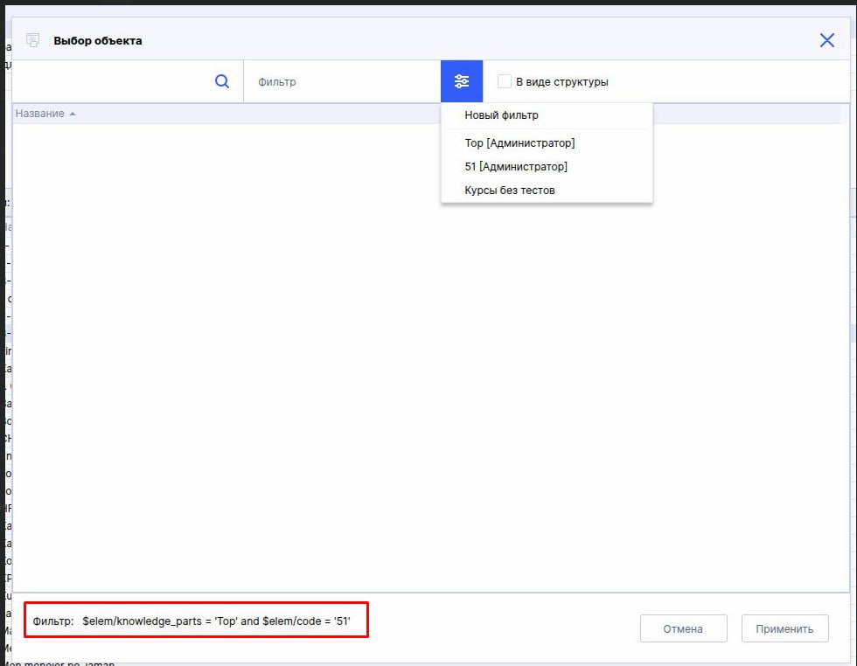This screenshot has height=666, width=857.
Task: Close the Выбор объекта dialog
Action: tap(826, 40)
